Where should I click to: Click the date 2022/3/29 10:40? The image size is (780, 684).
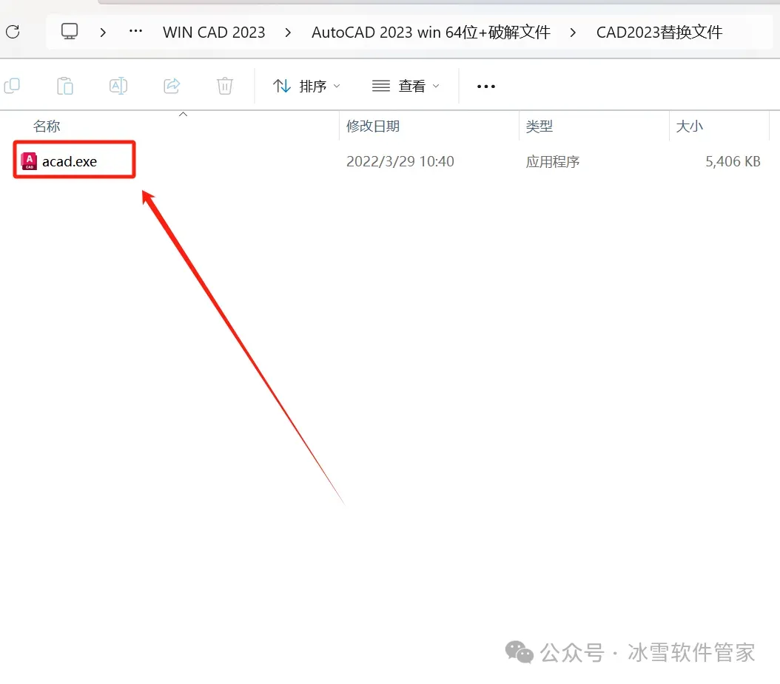tap(400, 161)
